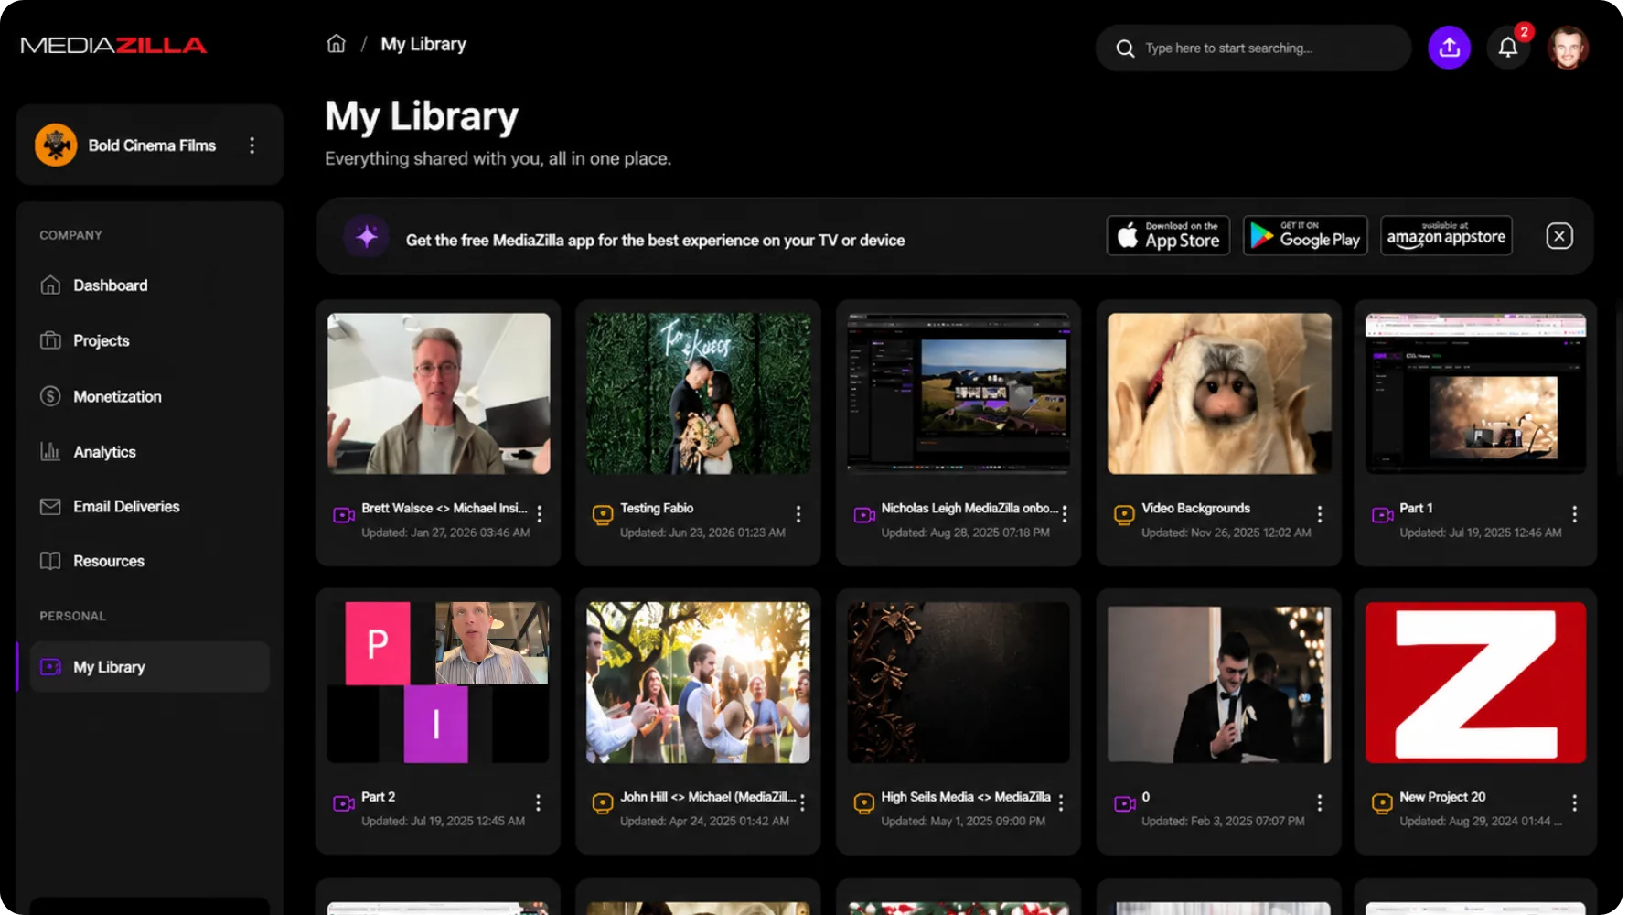Click the purple upload button
The image size is (1628, 915).
tap(1449, 48)
